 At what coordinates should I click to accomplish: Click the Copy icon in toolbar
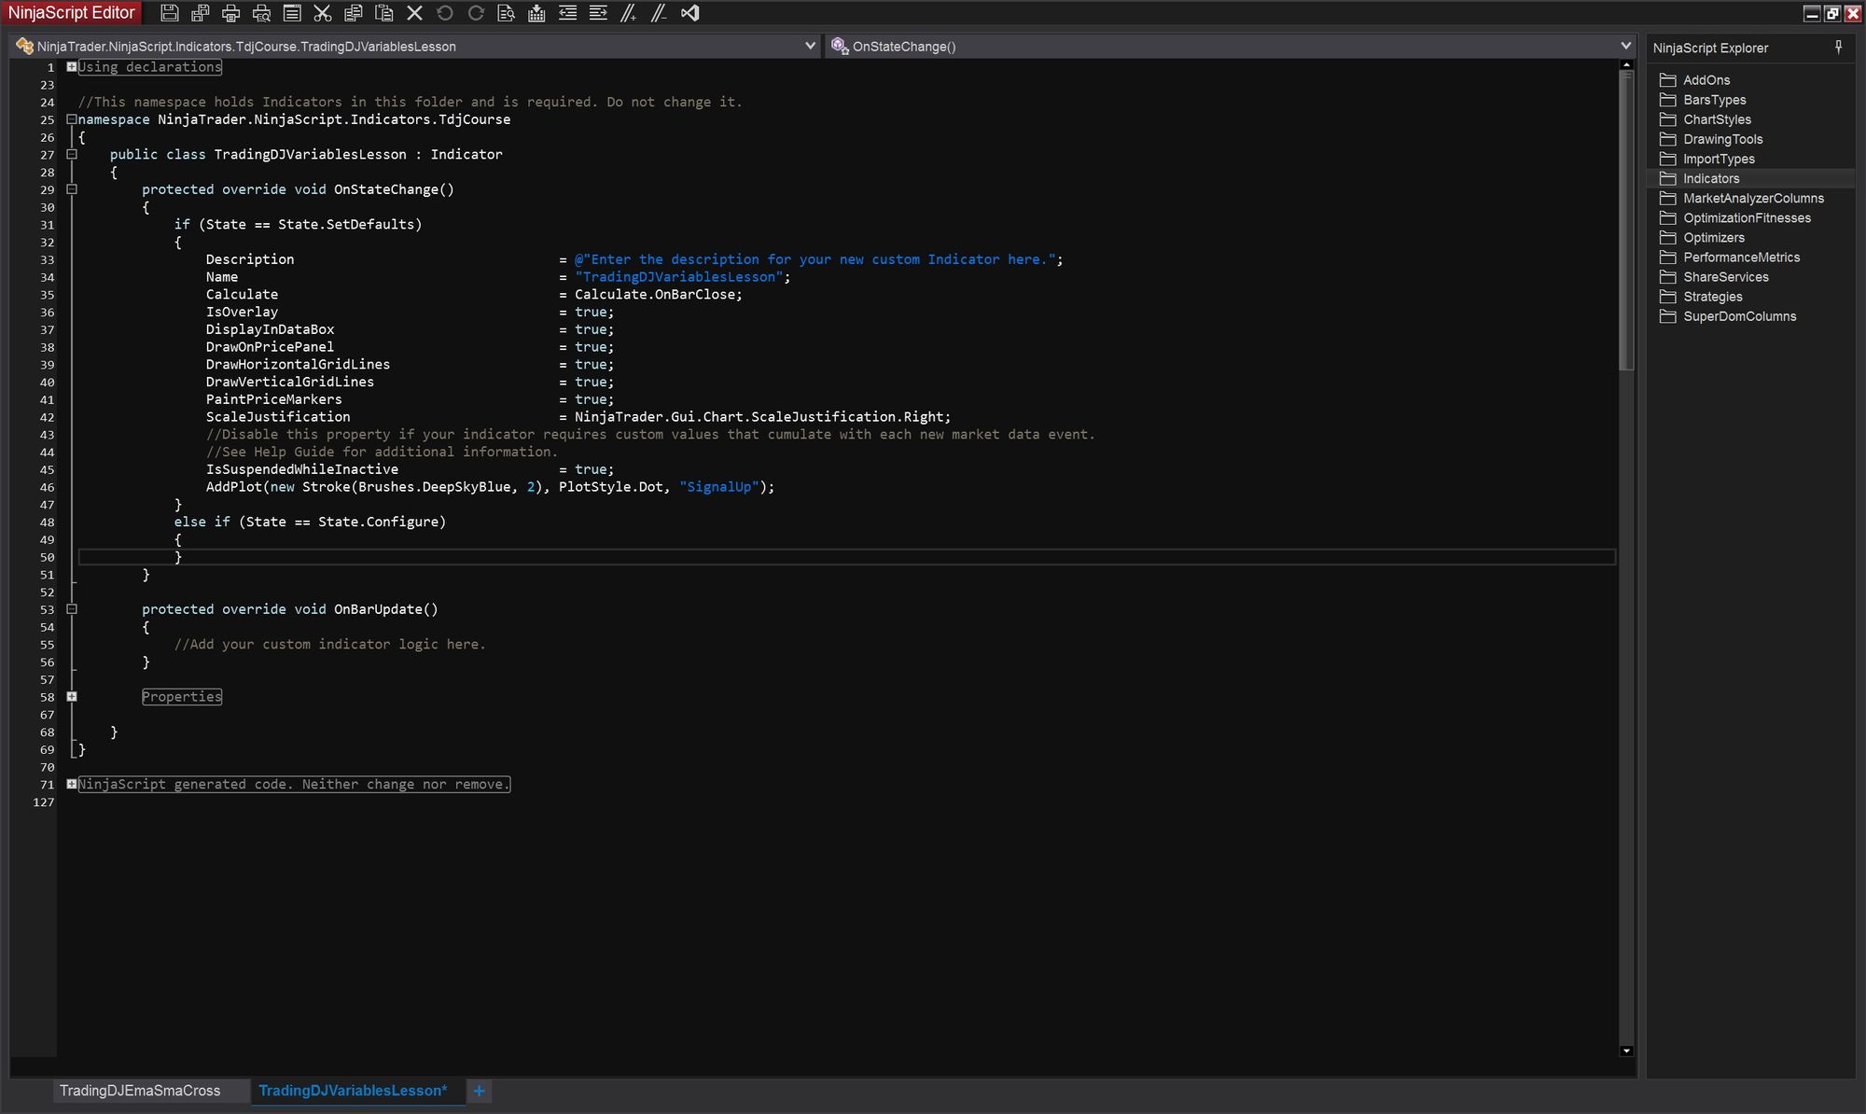click(353, 13)
